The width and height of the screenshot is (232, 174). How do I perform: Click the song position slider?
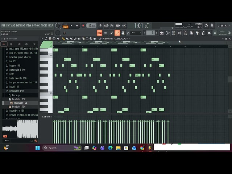80,33
